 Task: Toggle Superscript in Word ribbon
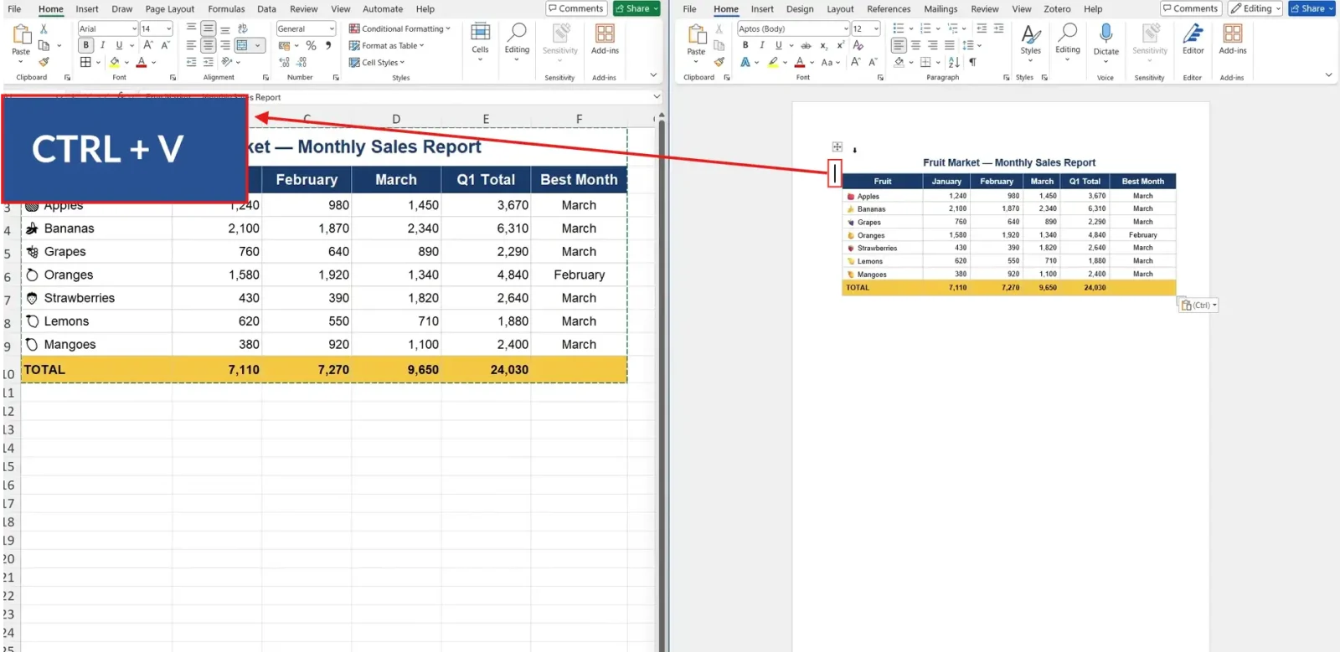pyautogui.click(x=840, y=45)
